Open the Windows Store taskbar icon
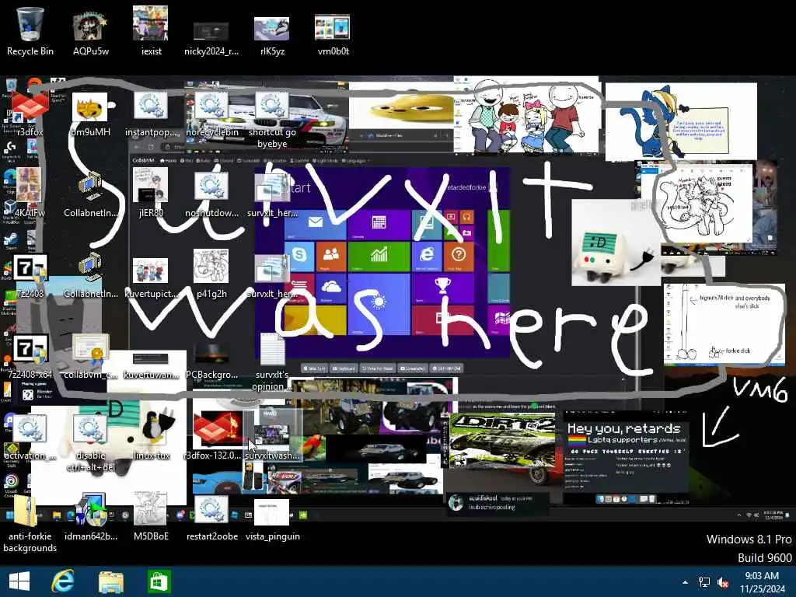 159,581
